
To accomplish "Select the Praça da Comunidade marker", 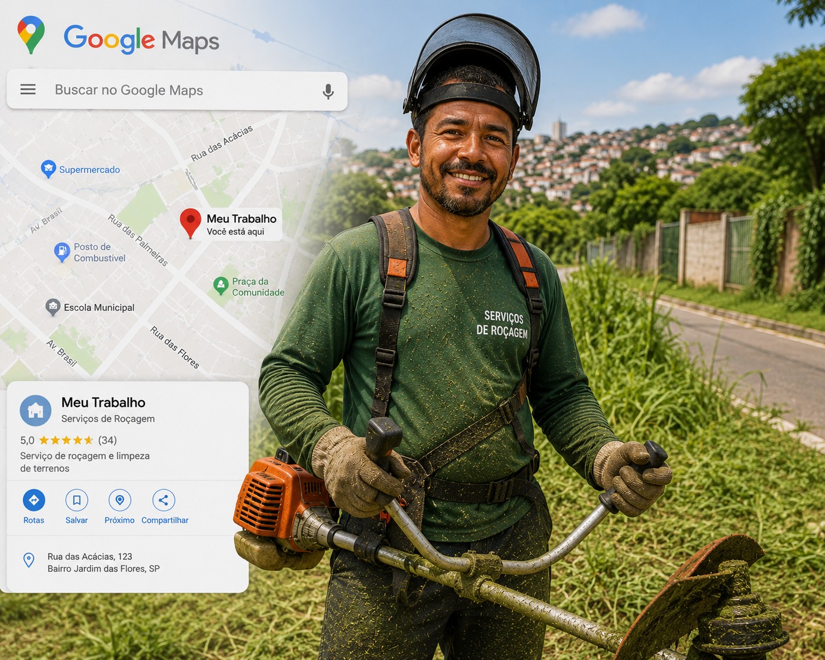I will click(x=221, y=286).
